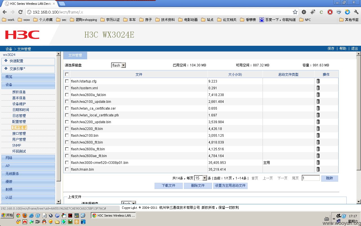Open 授权信息 in sidebar menu

[x=19, y=92]
